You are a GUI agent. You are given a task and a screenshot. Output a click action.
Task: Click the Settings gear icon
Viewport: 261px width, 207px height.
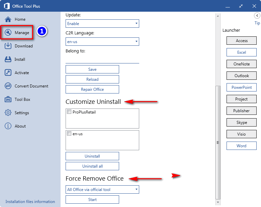point(8,113)
